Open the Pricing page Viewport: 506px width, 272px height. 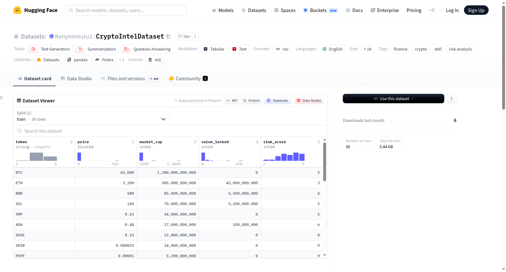coord(414,10)
